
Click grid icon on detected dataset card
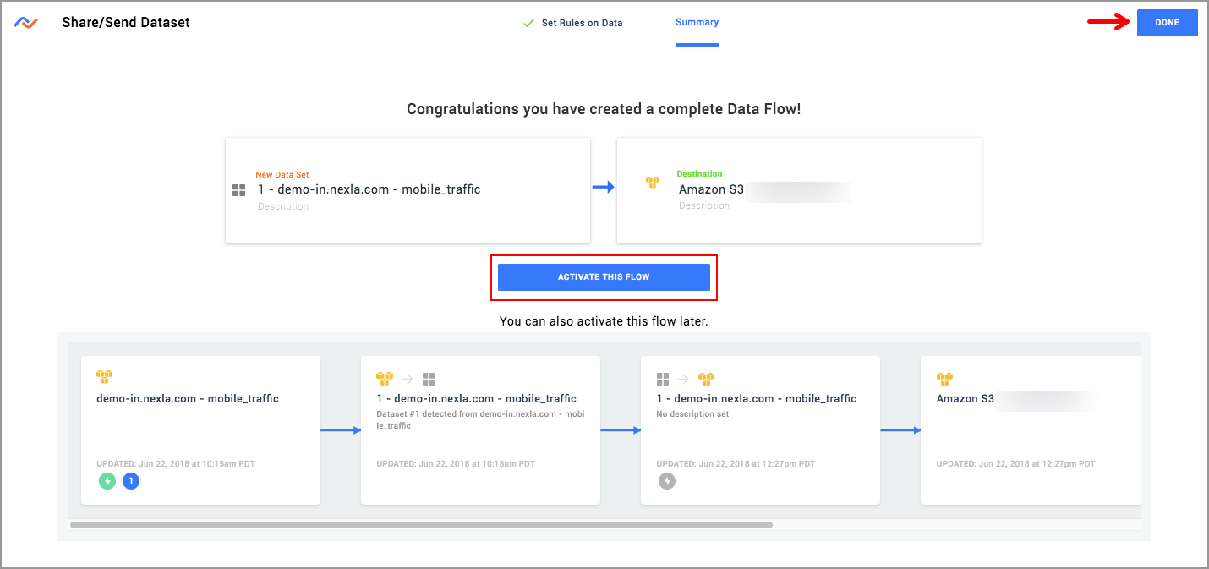429,379
